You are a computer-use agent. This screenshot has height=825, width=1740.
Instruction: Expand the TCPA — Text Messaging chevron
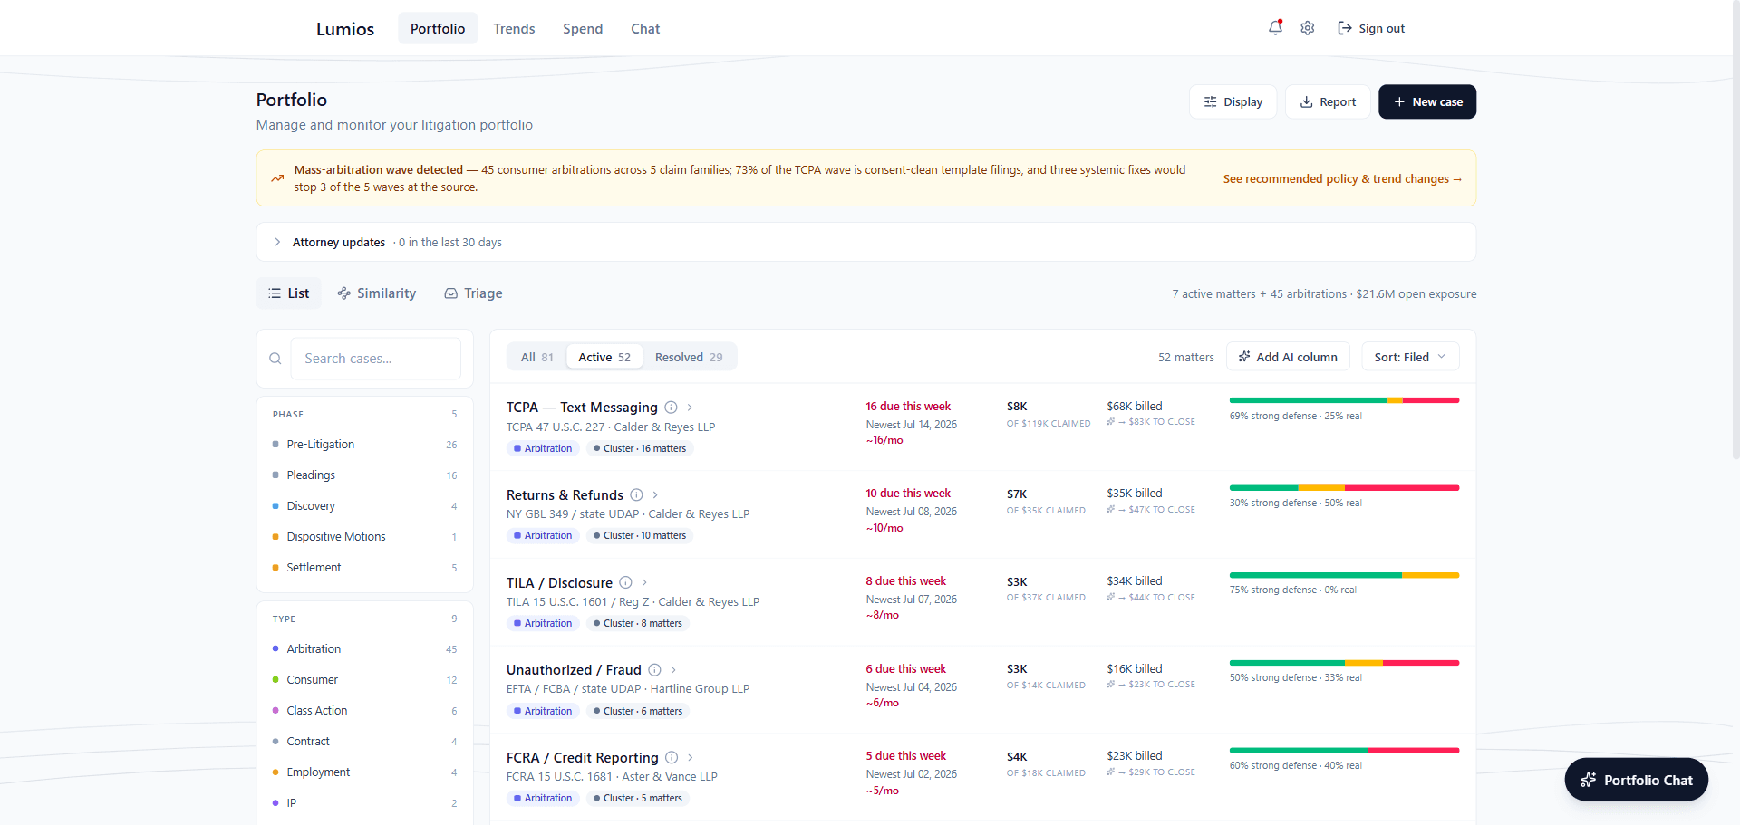(x=690, y=408)
